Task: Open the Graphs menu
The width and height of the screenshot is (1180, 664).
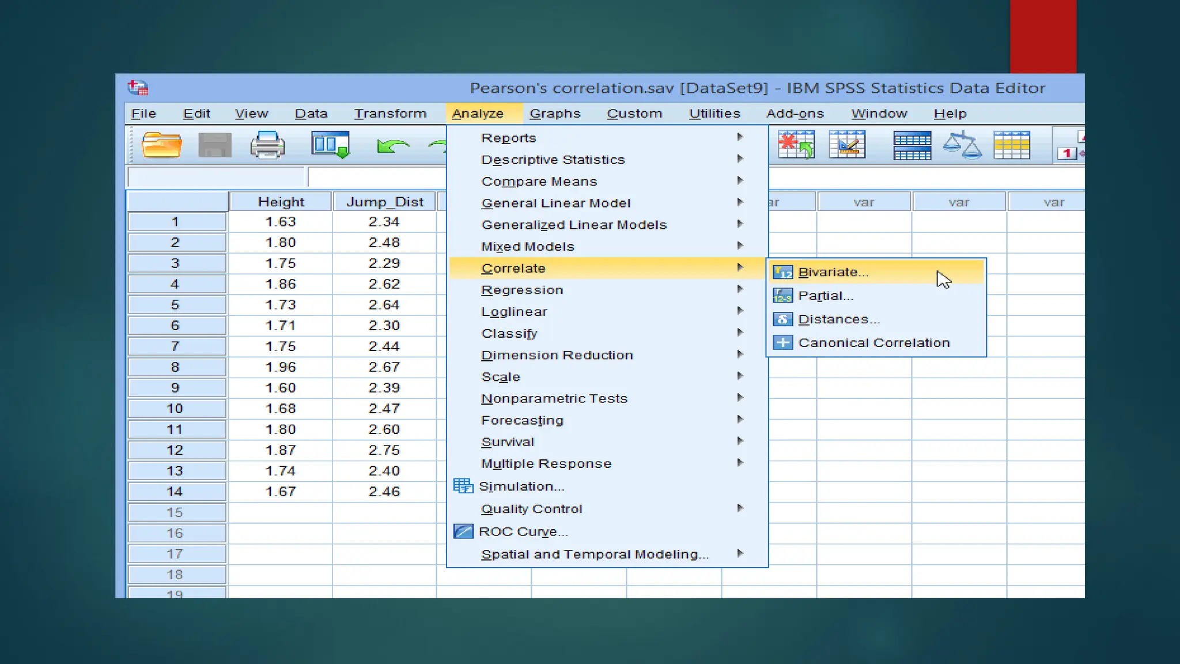Action: (x=554, y=114)
